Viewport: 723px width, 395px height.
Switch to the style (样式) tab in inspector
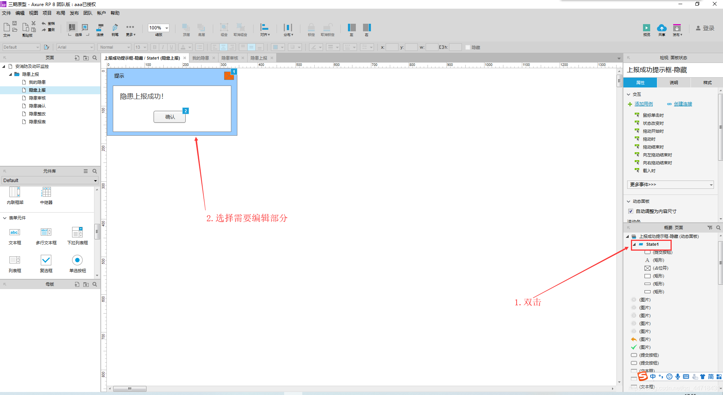point(707,83)
